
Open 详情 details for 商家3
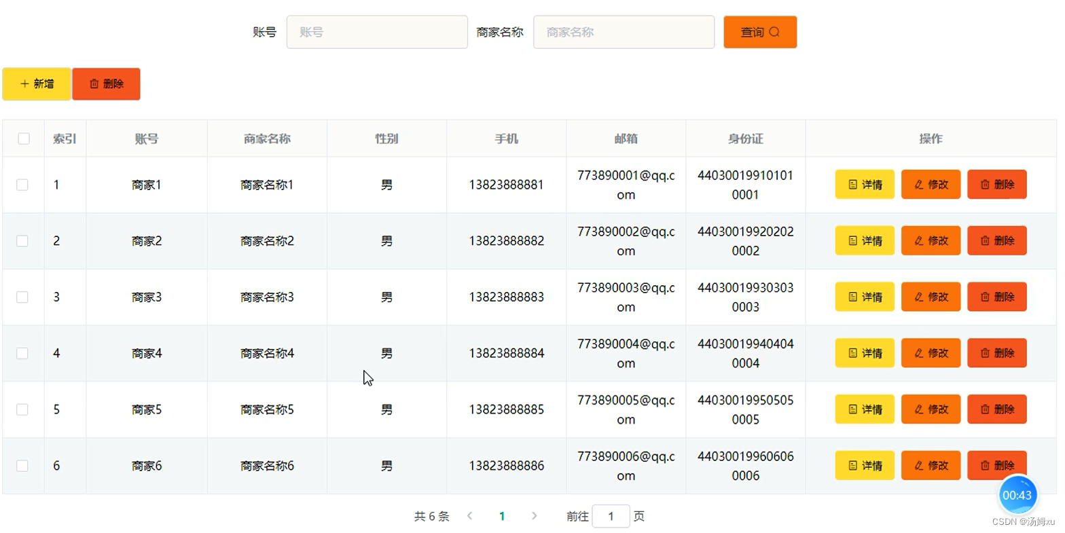(865, 297)
